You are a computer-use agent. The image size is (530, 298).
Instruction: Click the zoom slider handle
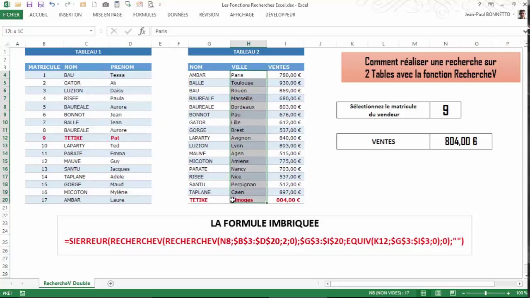click(x=486, y=293)
